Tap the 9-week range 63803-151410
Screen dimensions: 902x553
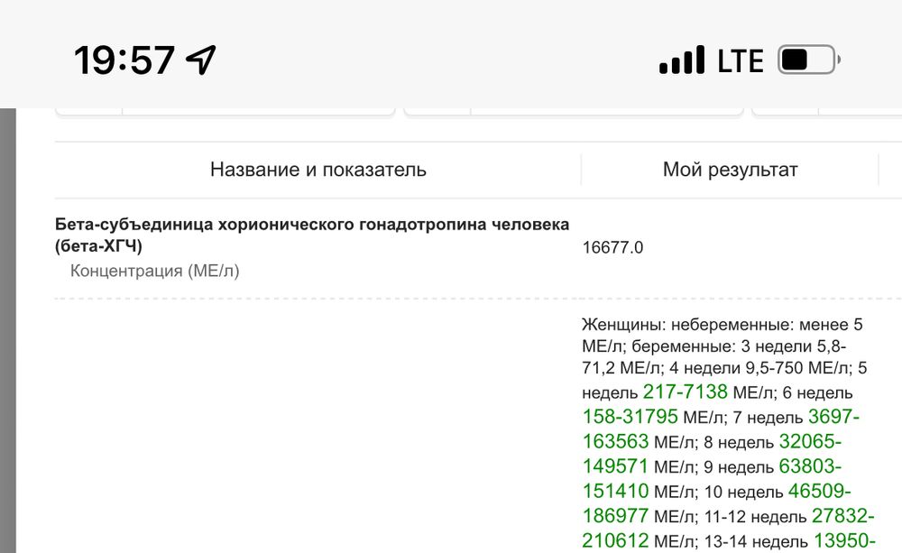pyautogui.click(x=813, y=465)
